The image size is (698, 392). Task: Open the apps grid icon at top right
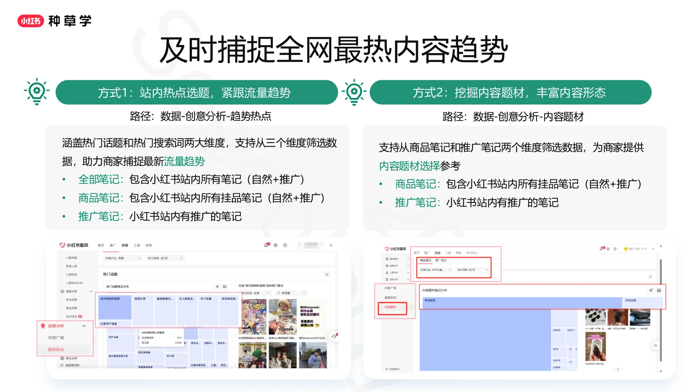[331, 245]
